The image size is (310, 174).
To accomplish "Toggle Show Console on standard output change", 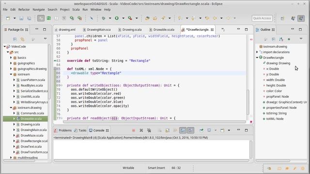I will 183,130.
